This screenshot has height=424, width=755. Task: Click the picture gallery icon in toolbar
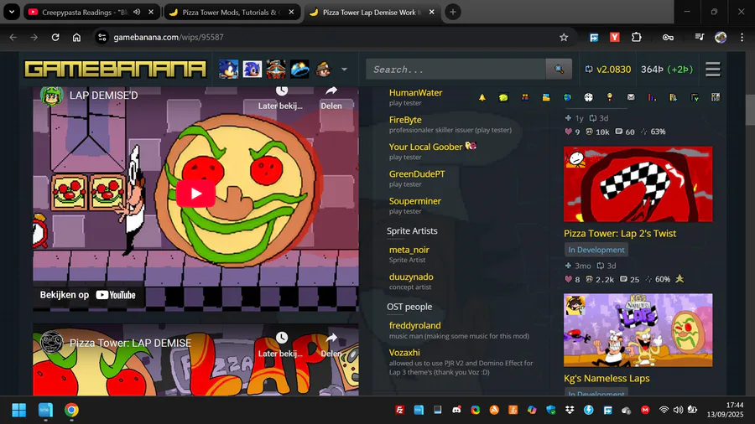point(546,97)
